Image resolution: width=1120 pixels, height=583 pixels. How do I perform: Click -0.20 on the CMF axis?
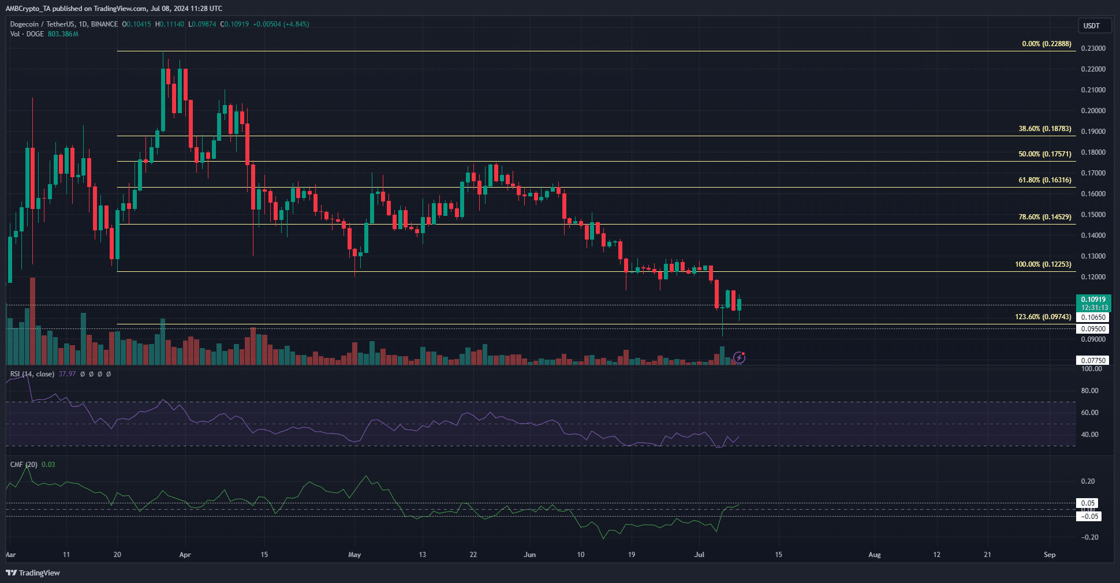click(1089, 537)
